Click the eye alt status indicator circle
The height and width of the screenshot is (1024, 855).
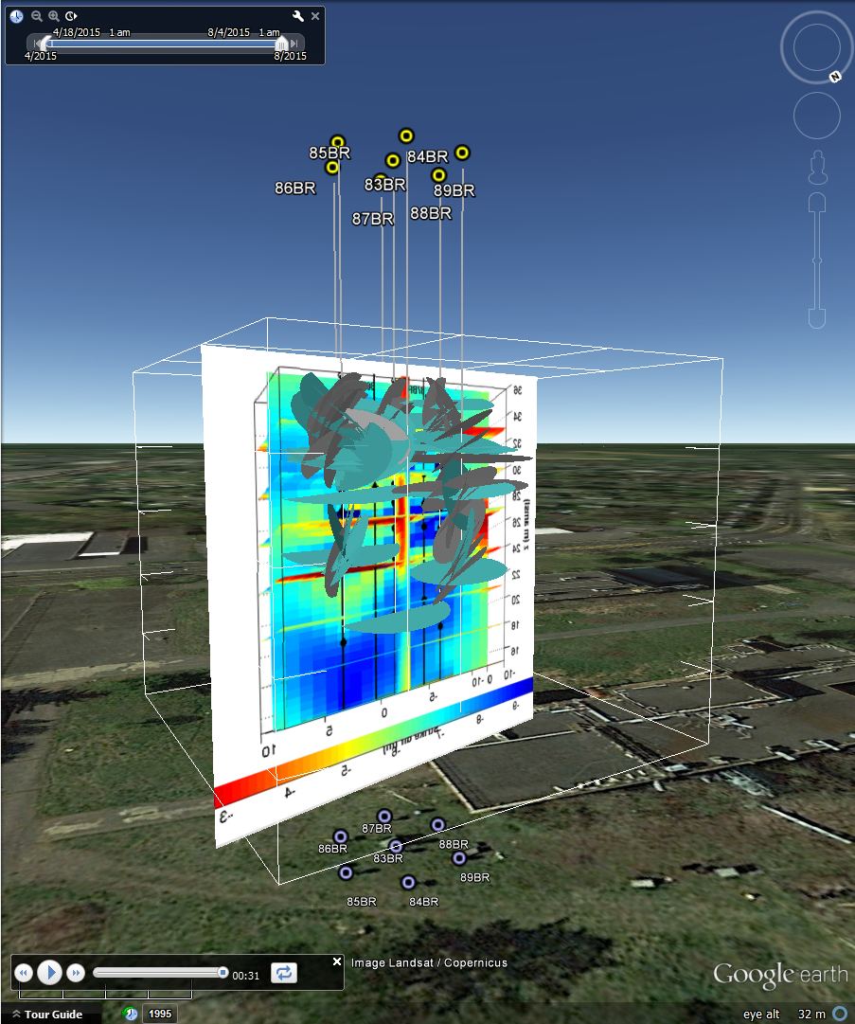click(x=841, y=1014)
